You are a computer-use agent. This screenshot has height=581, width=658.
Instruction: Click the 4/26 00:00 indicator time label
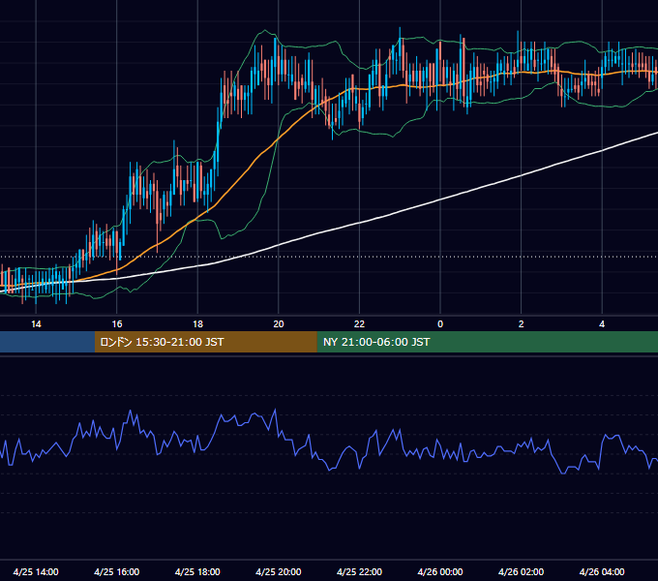pyautogui.click(x=440, y=571)
